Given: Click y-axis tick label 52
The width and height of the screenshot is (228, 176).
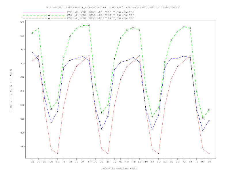Looking at the screenshot, I should 22,133.
